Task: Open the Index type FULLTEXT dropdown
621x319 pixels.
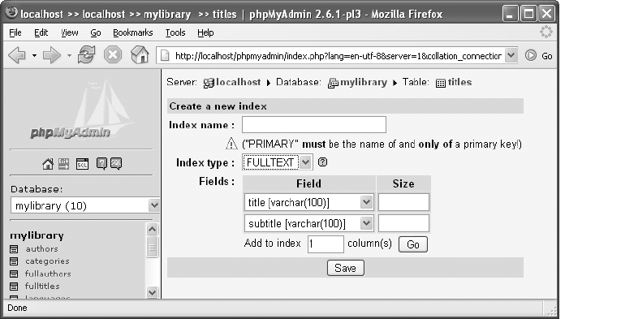Action: tap(278, 162)
